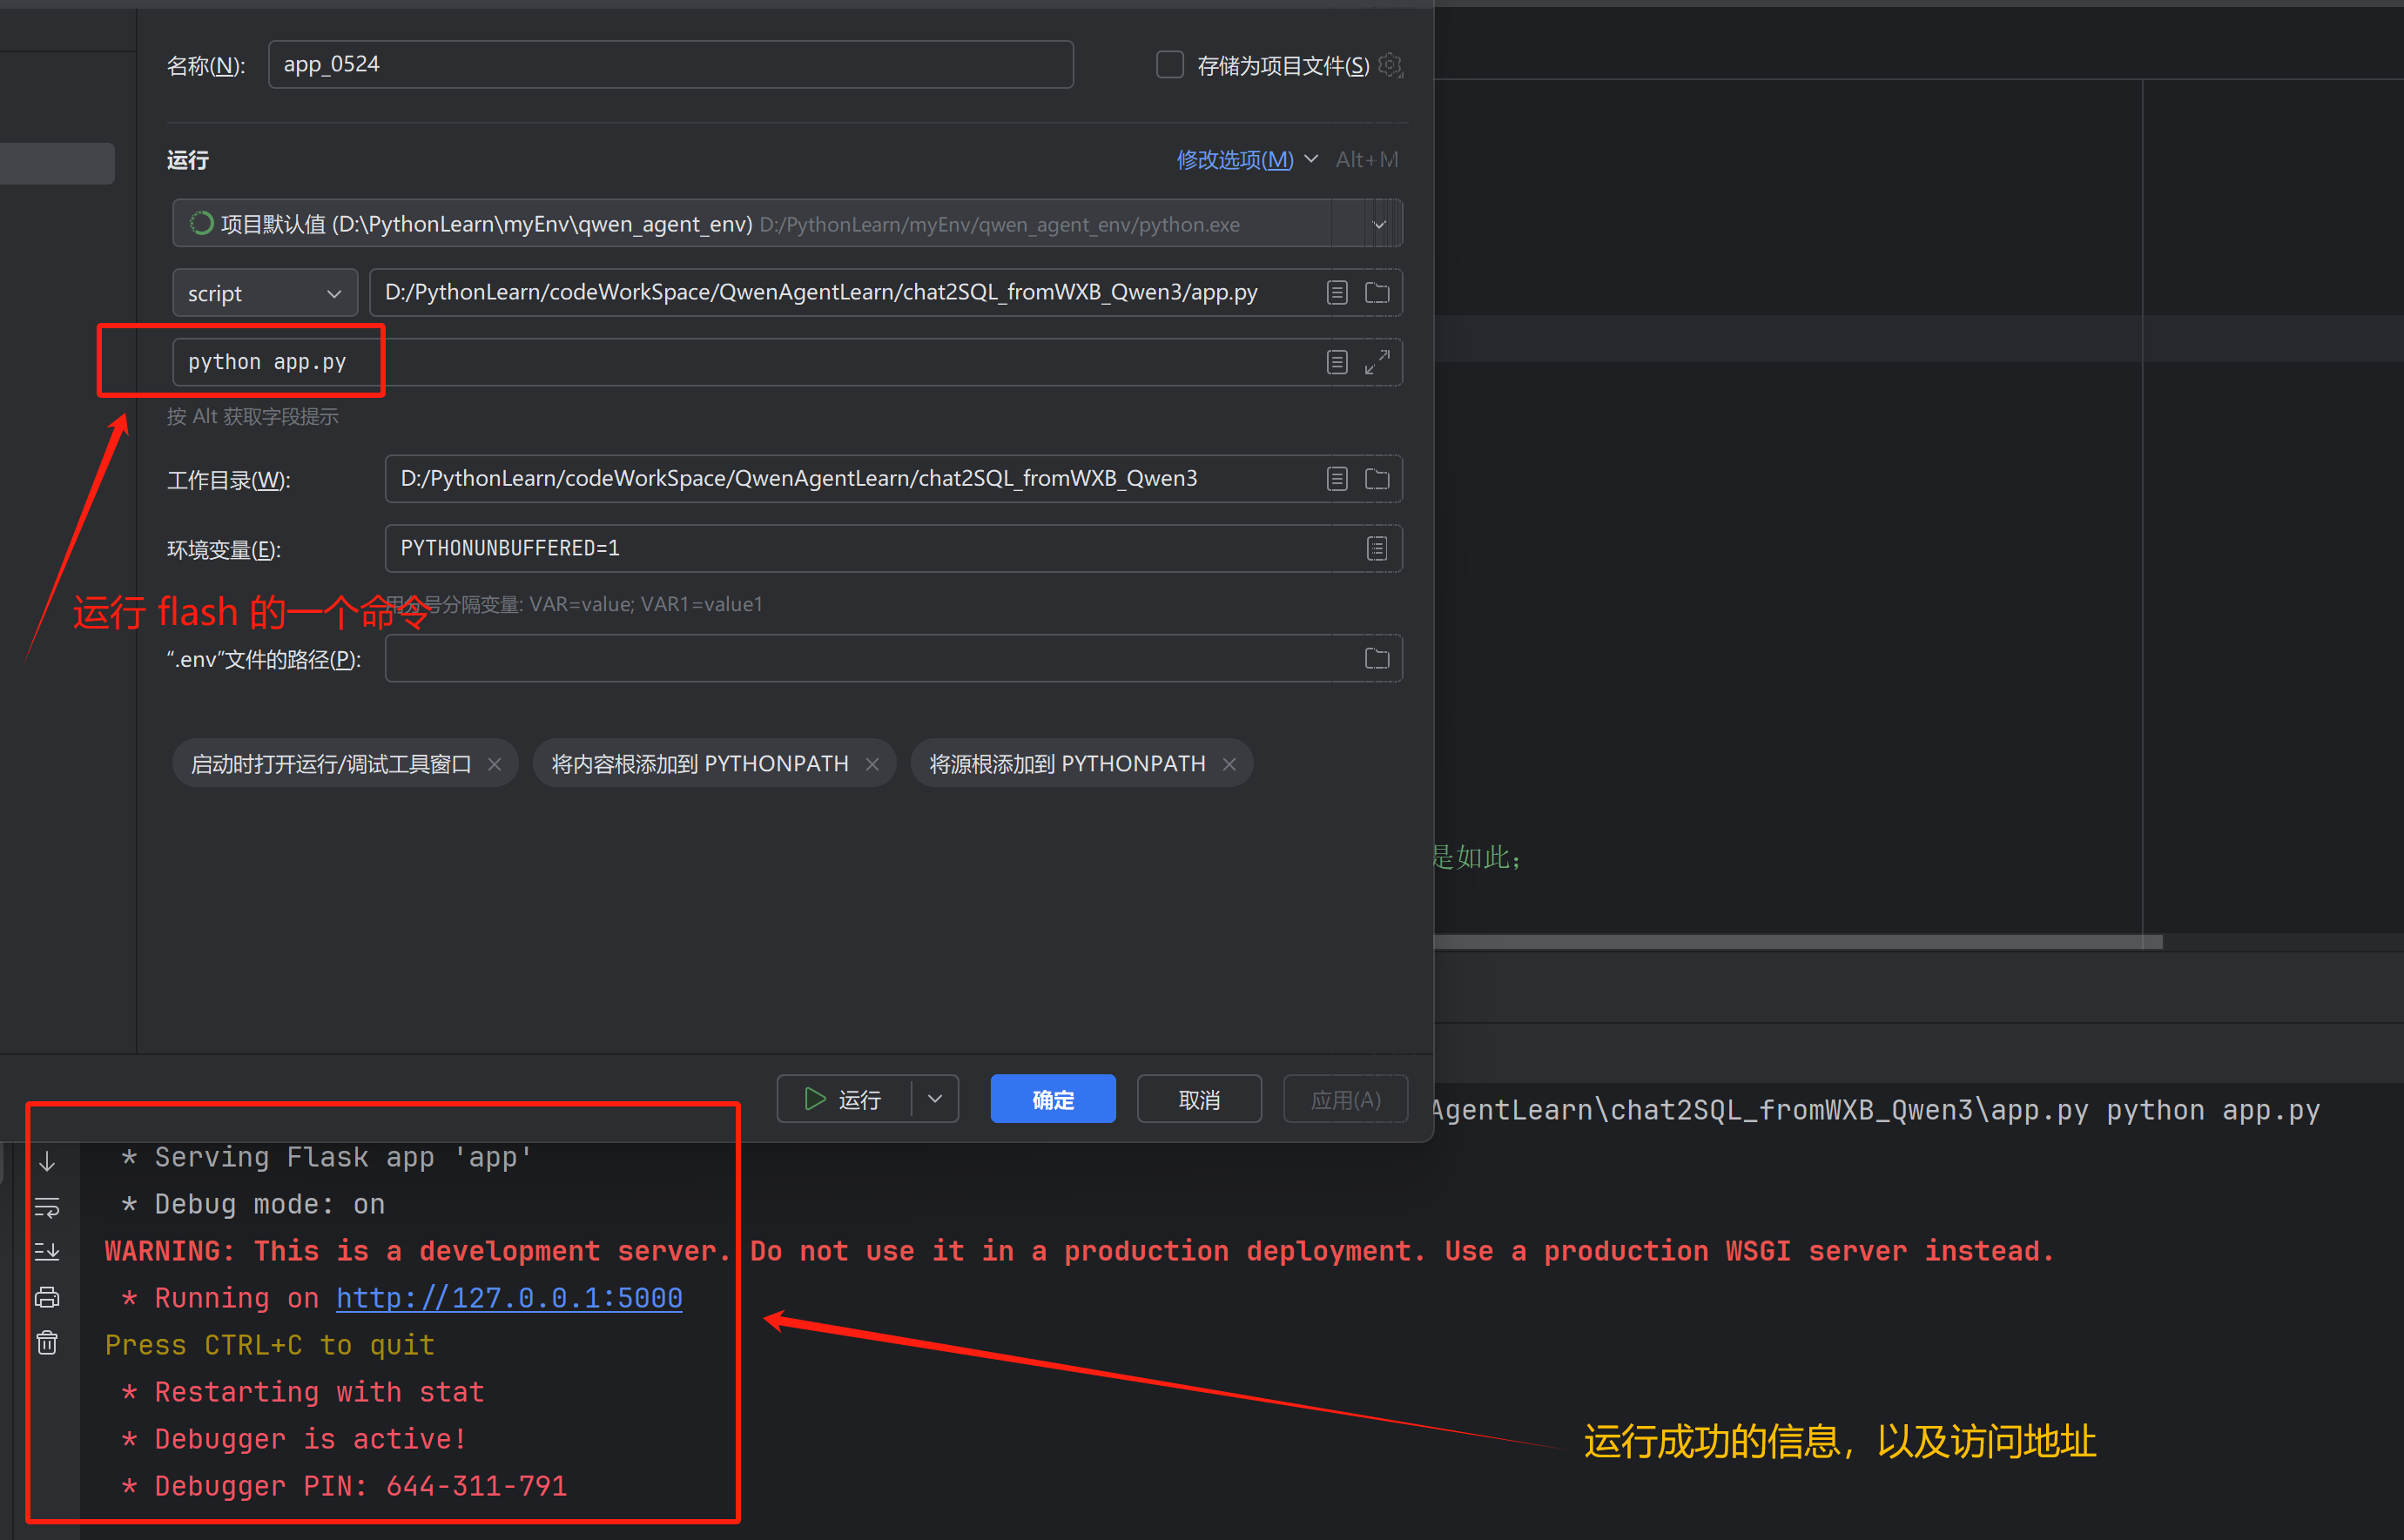
Task: Open environment variables editor icon
Action: (1377, 548)
